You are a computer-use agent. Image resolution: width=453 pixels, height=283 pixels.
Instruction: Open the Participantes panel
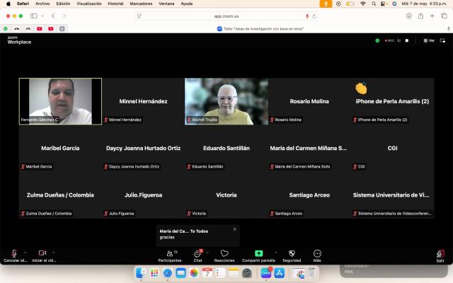click(x=169, y=253)
